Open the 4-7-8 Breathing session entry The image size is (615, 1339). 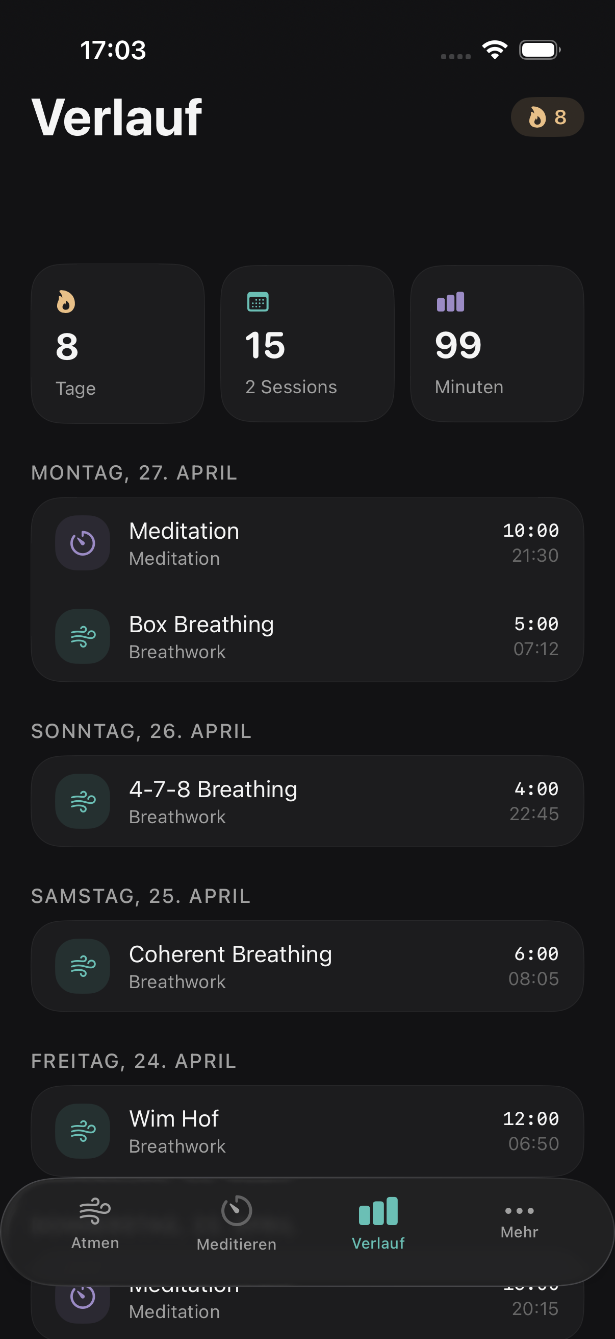tap(307, 801)
